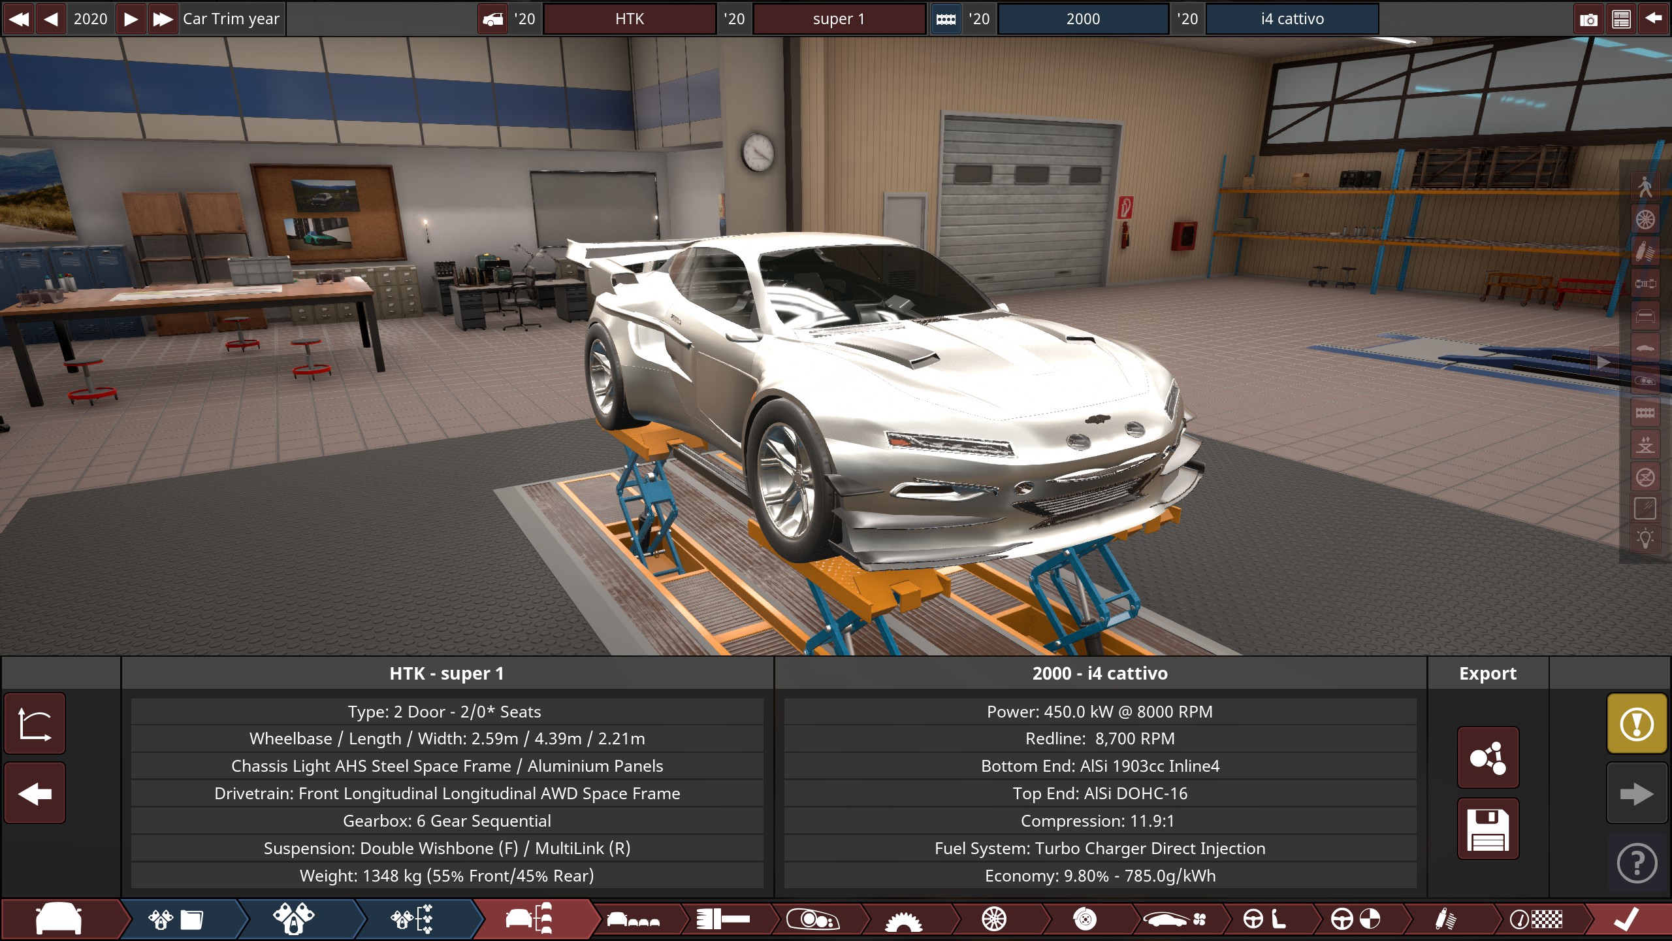Switch to the engine designer tab
This screenshot has height=941, width=1672.
294,919
